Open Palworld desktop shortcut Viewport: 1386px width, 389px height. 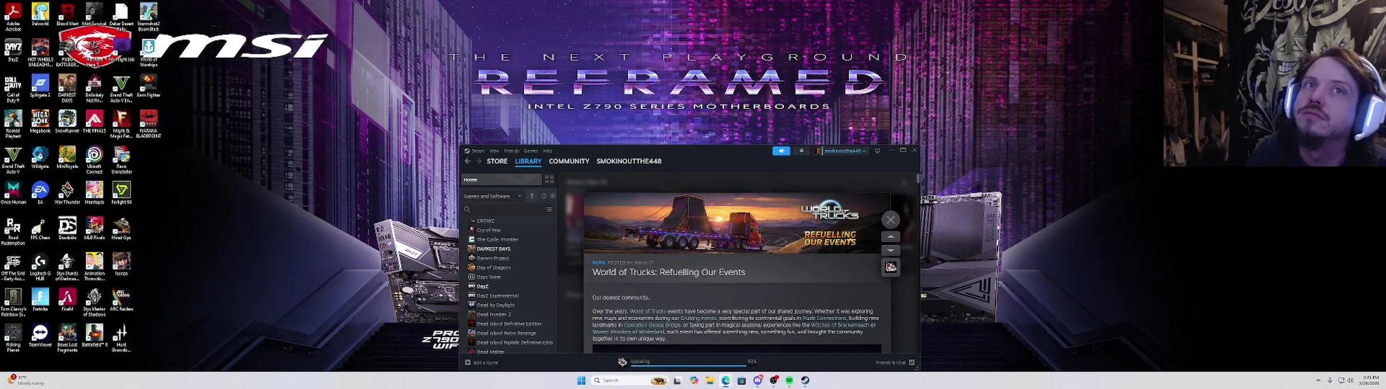tap(40, 15)
